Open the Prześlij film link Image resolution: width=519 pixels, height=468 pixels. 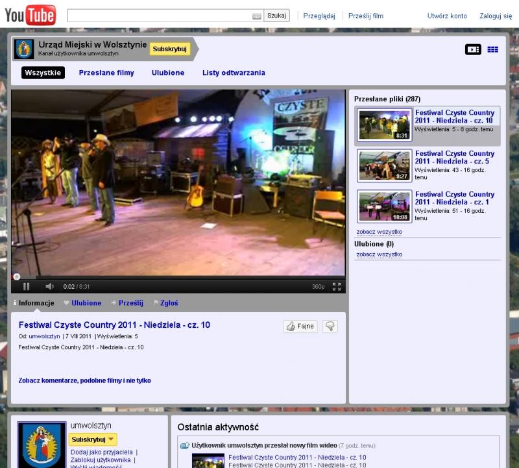click(366, 16)
